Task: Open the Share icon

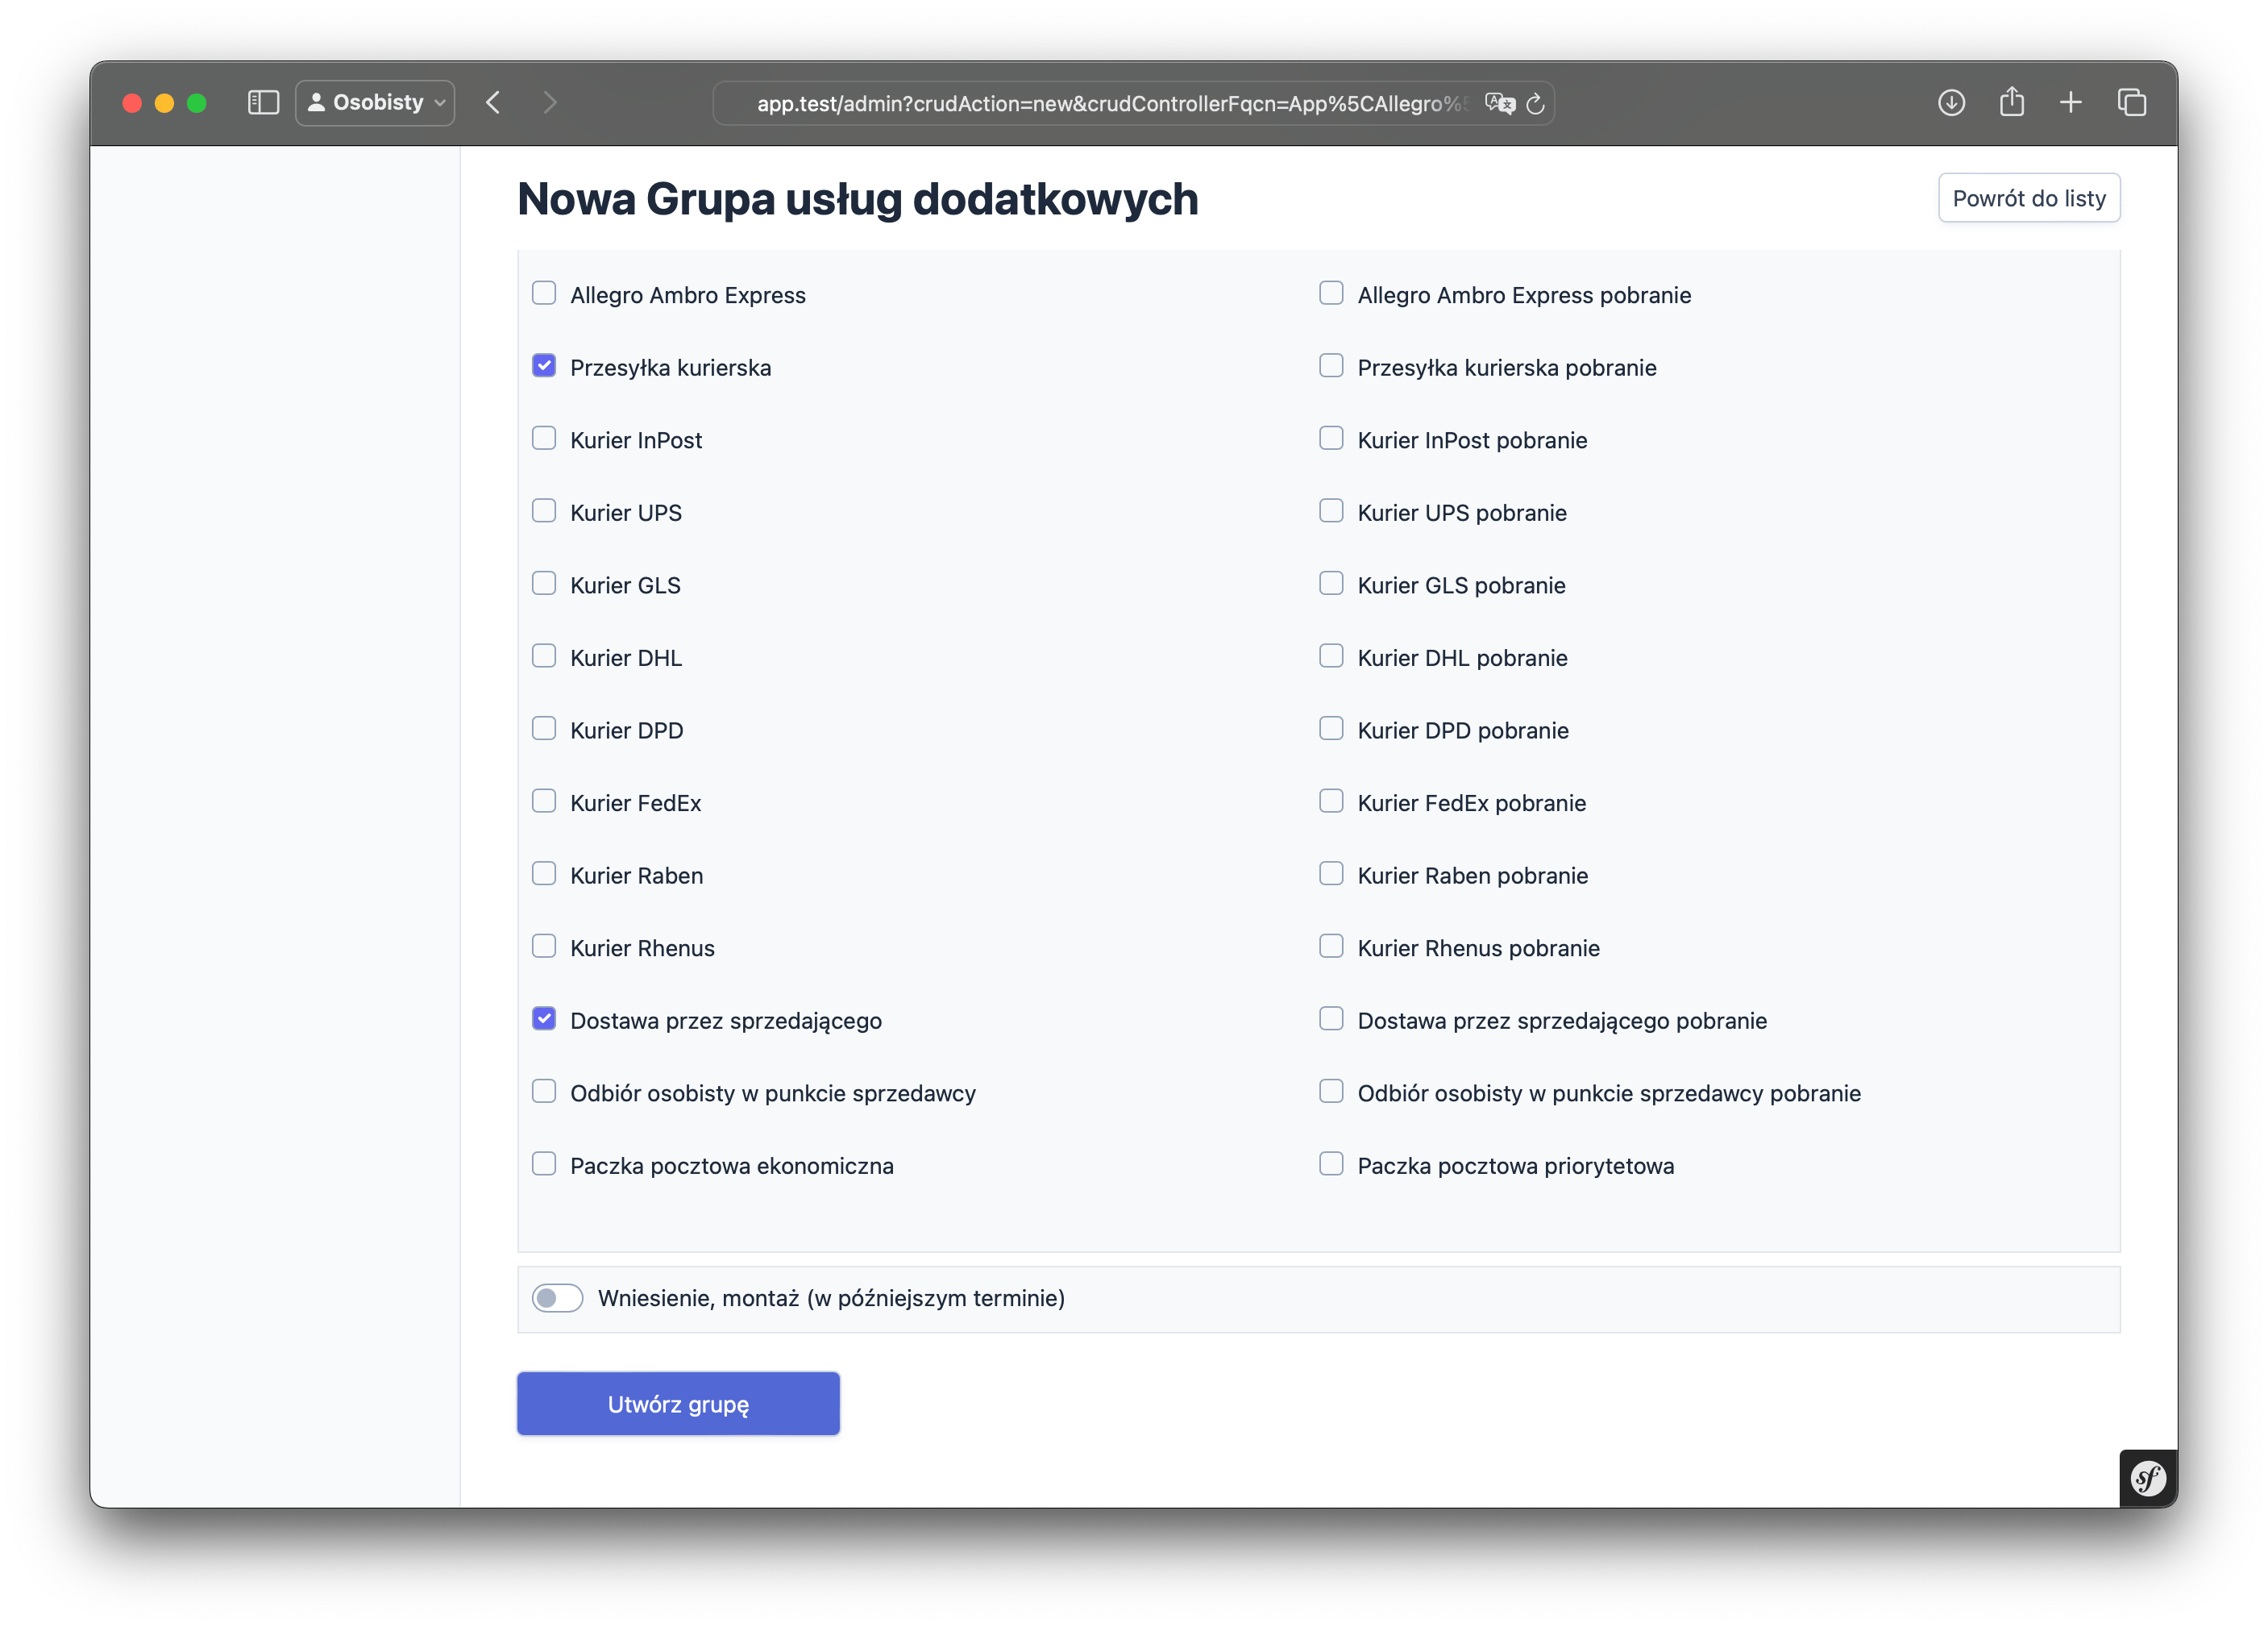Action: pos(2012,102)
